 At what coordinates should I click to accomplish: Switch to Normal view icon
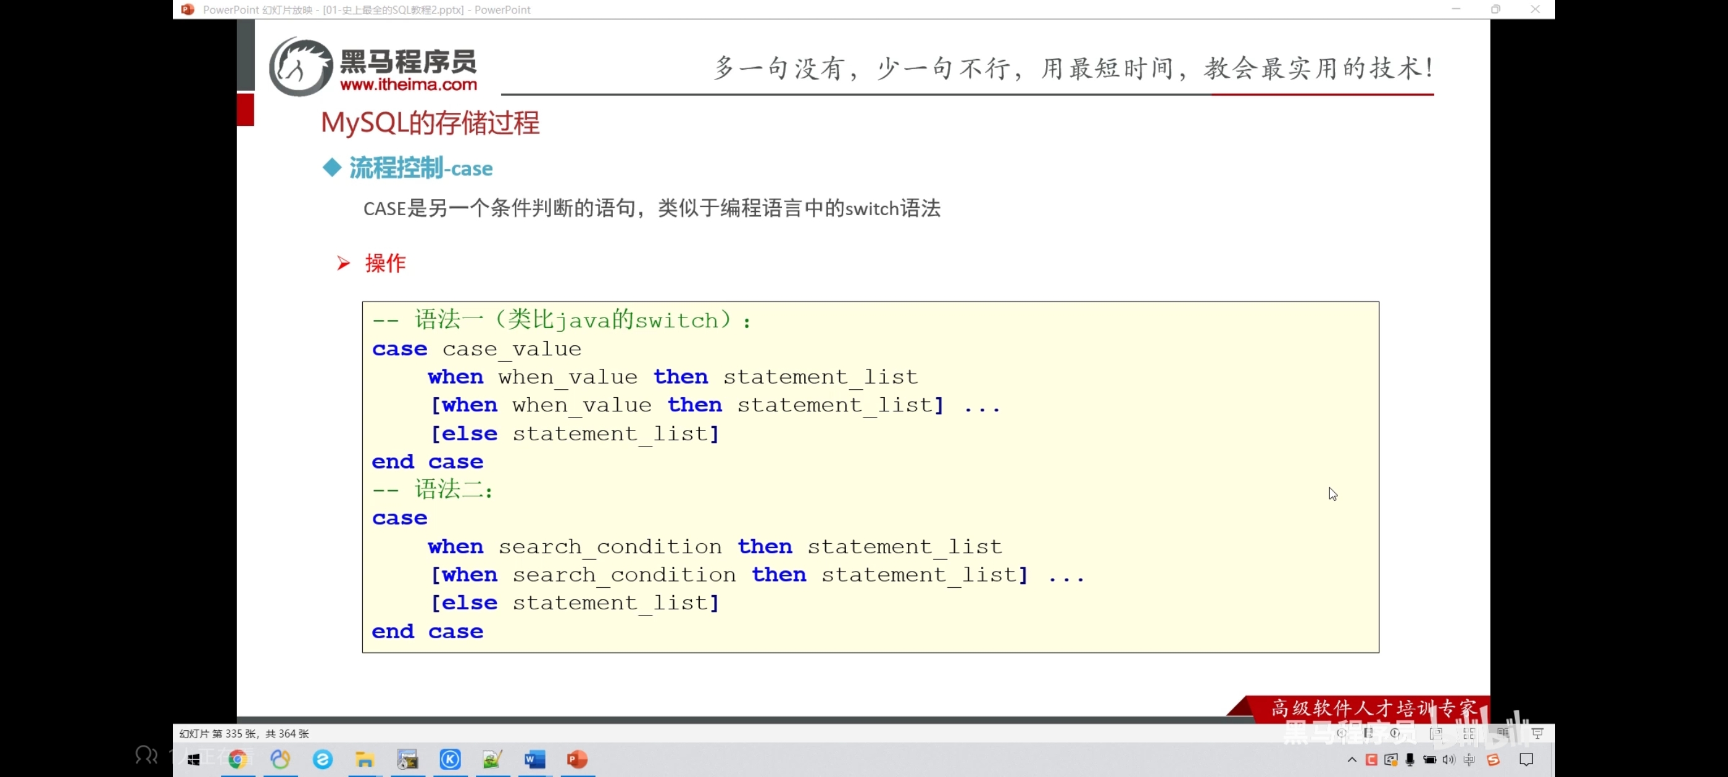1435,733
